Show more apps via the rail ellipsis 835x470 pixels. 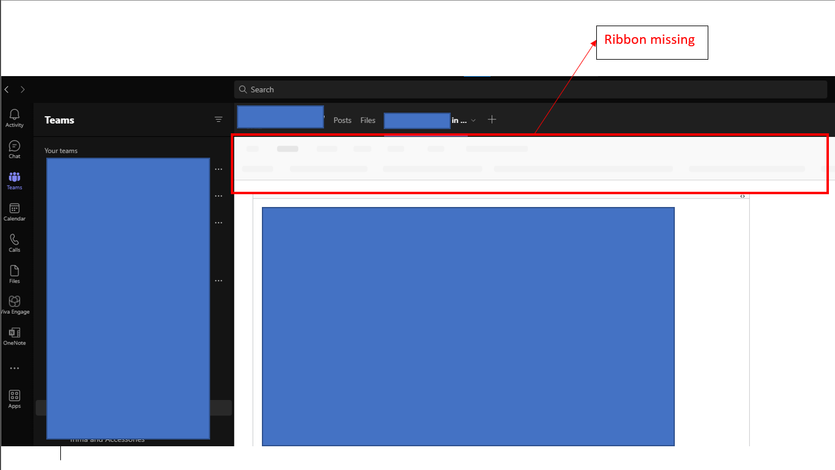[15, 368]
